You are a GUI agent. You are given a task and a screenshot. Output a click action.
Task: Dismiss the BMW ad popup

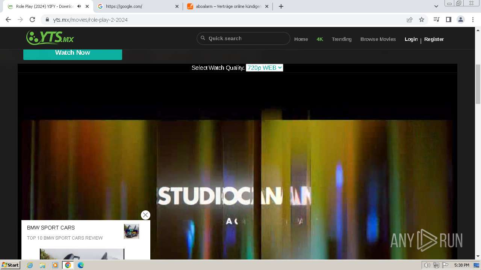[145, 215]
